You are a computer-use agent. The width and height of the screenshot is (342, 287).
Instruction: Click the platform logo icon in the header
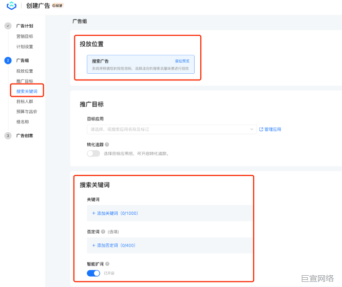12,6
